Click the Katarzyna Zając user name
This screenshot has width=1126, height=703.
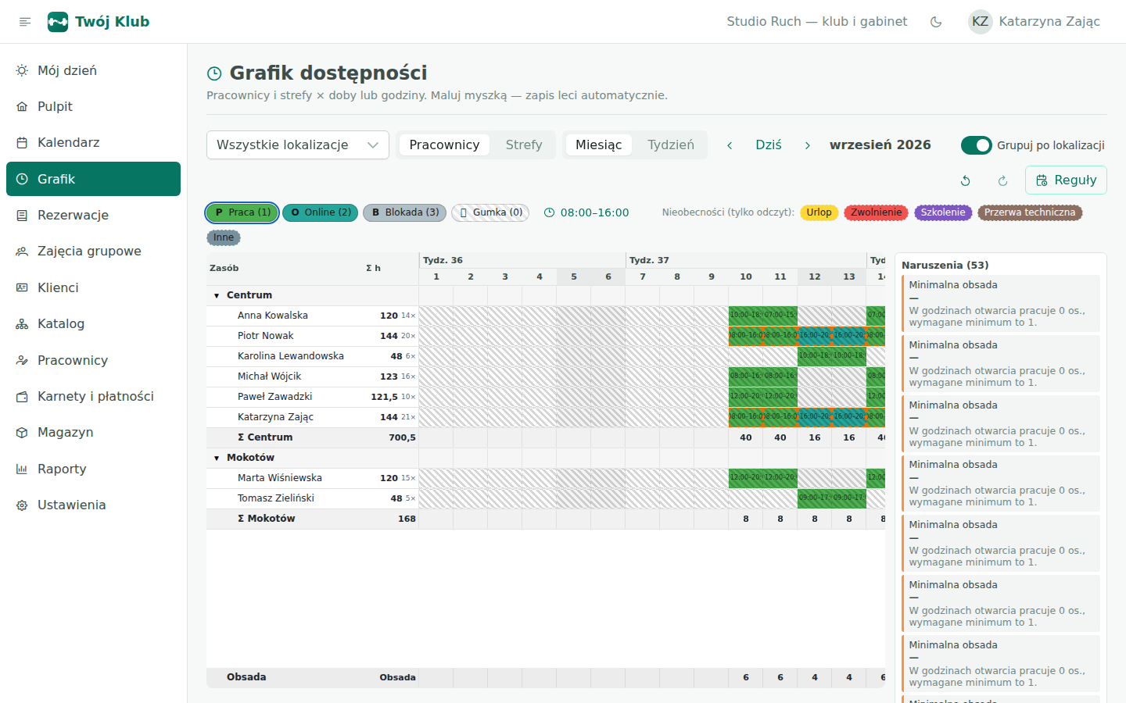tap(1049, 22)
